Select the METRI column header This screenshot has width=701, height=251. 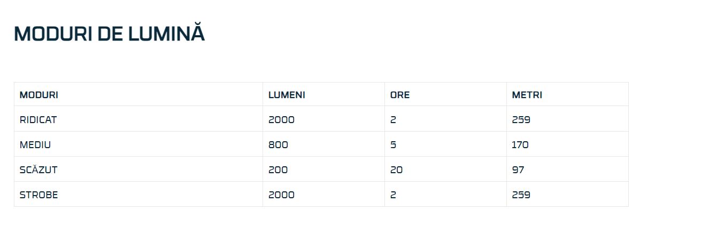click(x=527, y=95)
